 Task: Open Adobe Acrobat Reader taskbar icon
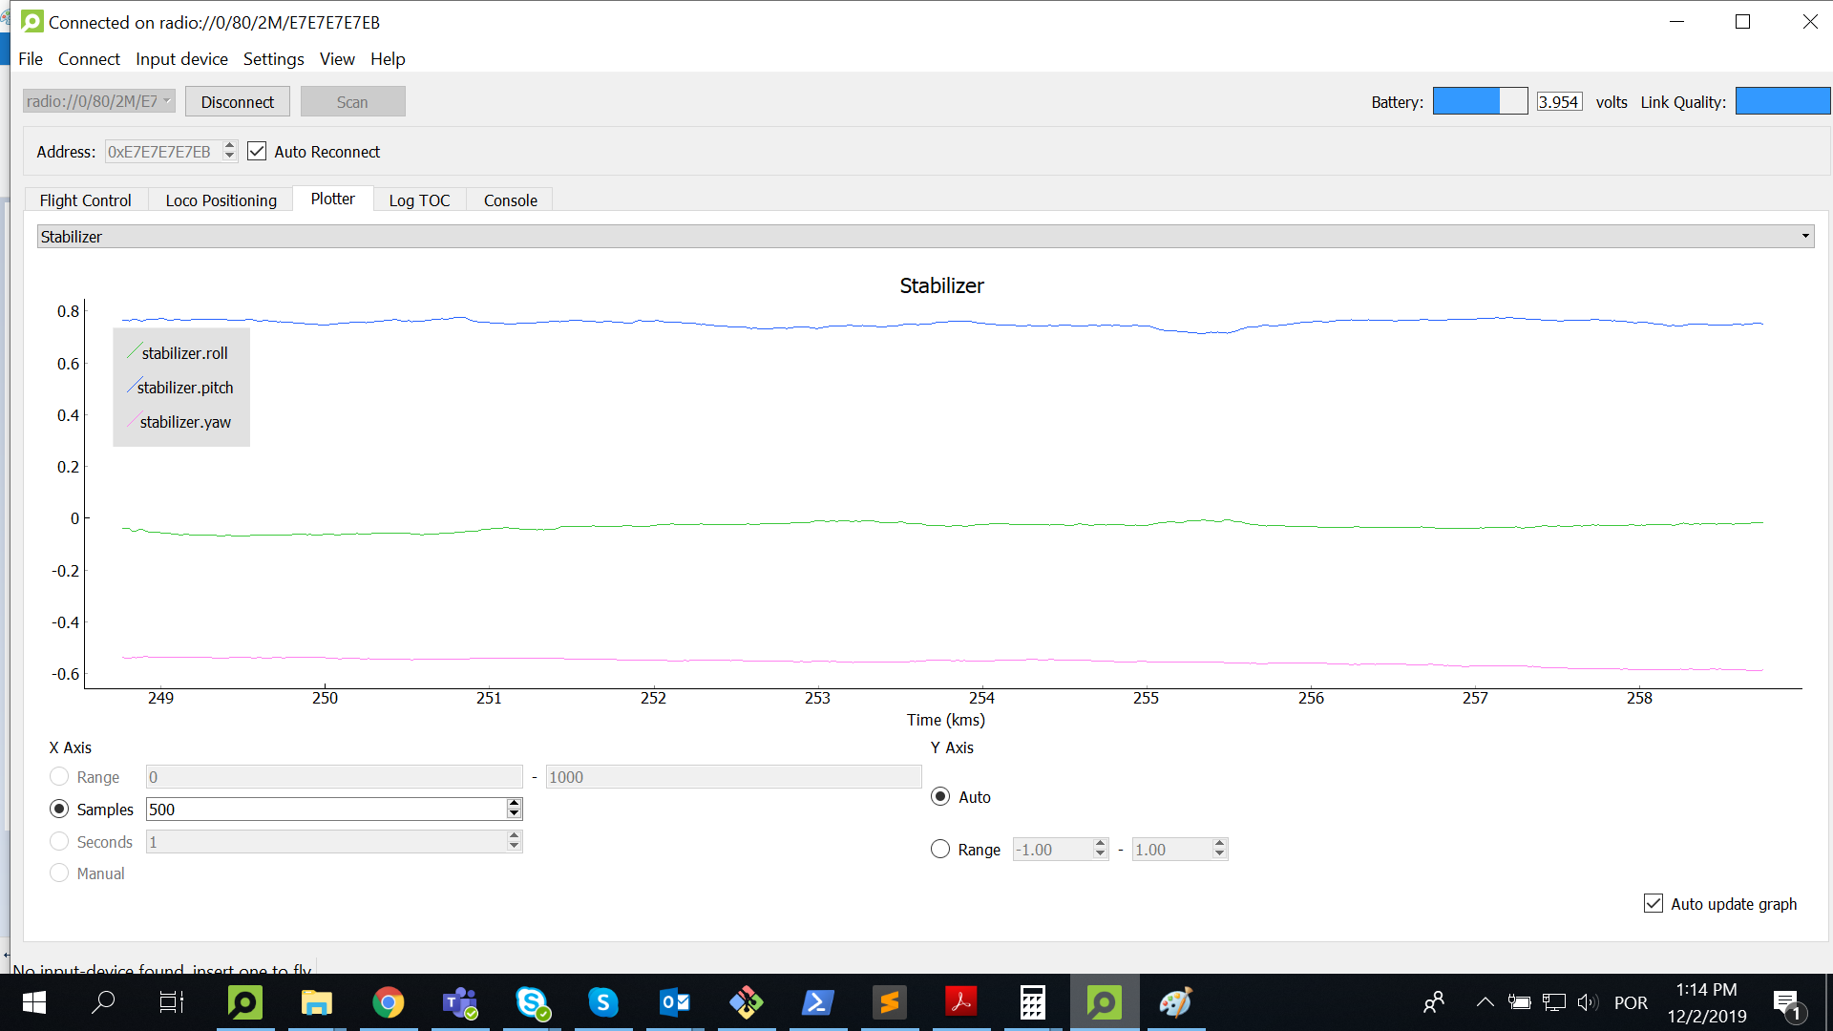click(x=961, y=1002)
